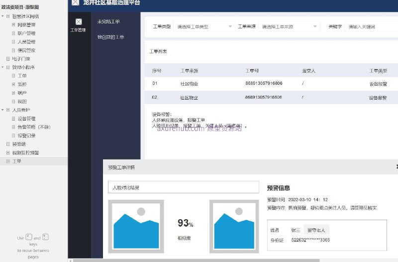Click the 人脸对比结果 field
This screenshot has height=262, width=398.
(184, 187)
